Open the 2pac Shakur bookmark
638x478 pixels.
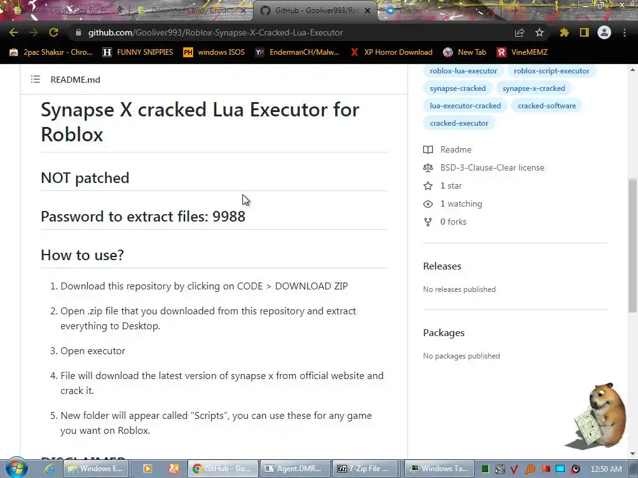coord(51,52)
